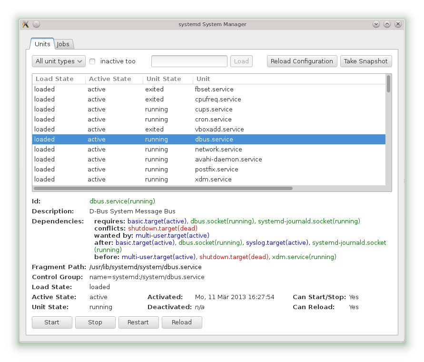Close the systemd System Manager window
Image resolution: width=424 pixels, height=362 pixels.
(398, 24)
